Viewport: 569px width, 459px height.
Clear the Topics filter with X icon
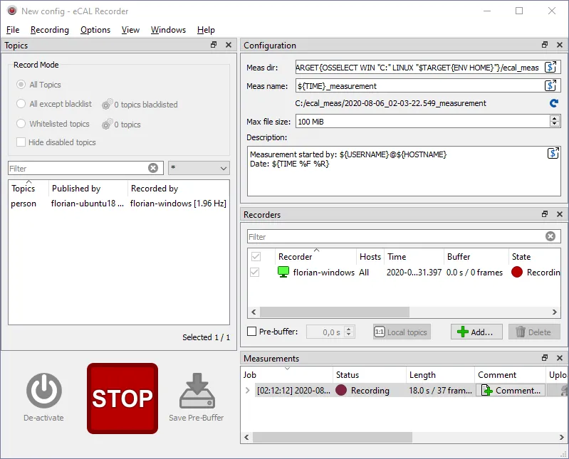(x=153, y=169)
